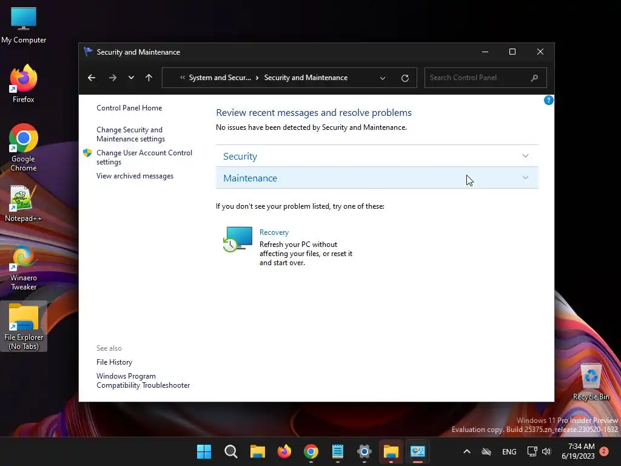Go up one level arrow
Screen dimensions: 621x466
pos(149,78)
